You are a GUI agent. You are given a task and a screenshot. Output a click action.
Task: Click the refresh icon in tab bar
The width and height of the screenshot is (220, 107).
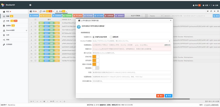tap(211, 11)
